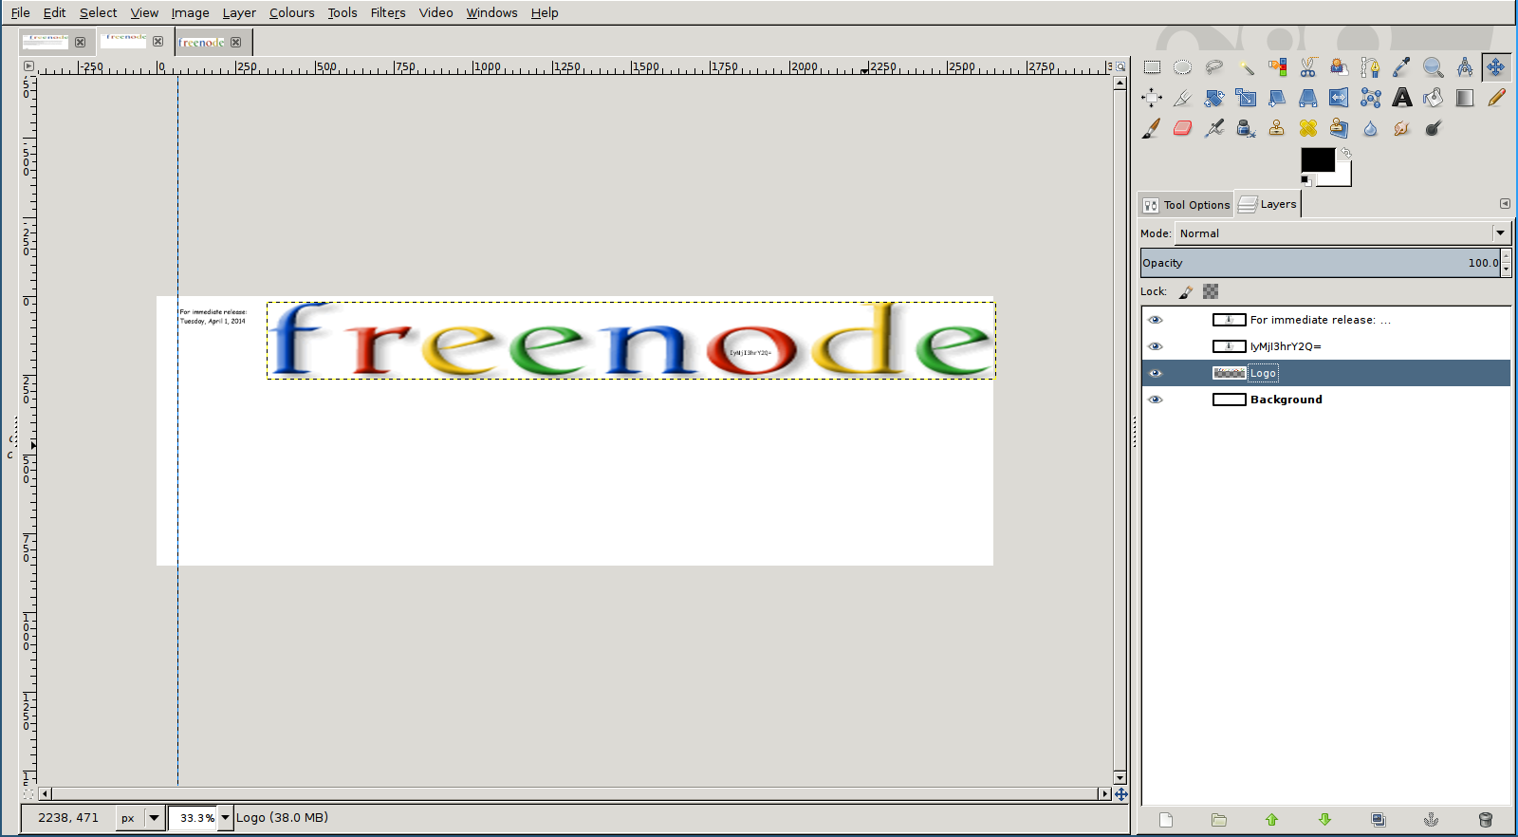Image resolution: width=1518 pixels, height=837 pixels.
Task: Click the black foreground color swatch
Action: coord(1317,159)
